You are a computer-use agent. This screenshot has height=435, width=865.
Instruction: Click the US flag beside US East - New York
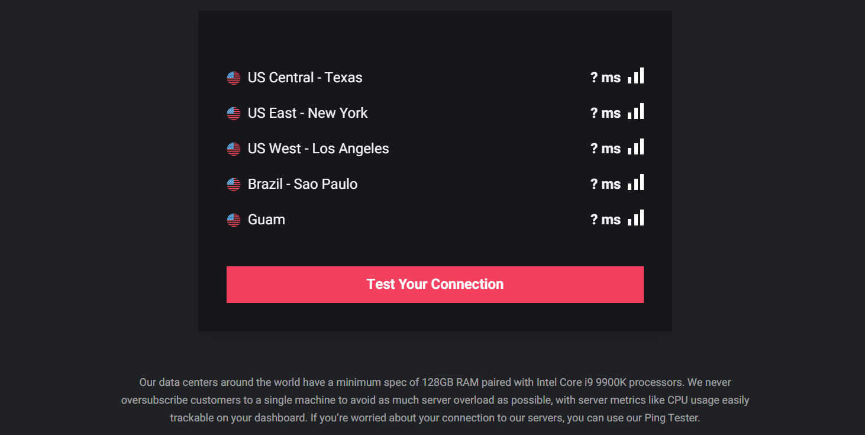[x=233, y=112]
